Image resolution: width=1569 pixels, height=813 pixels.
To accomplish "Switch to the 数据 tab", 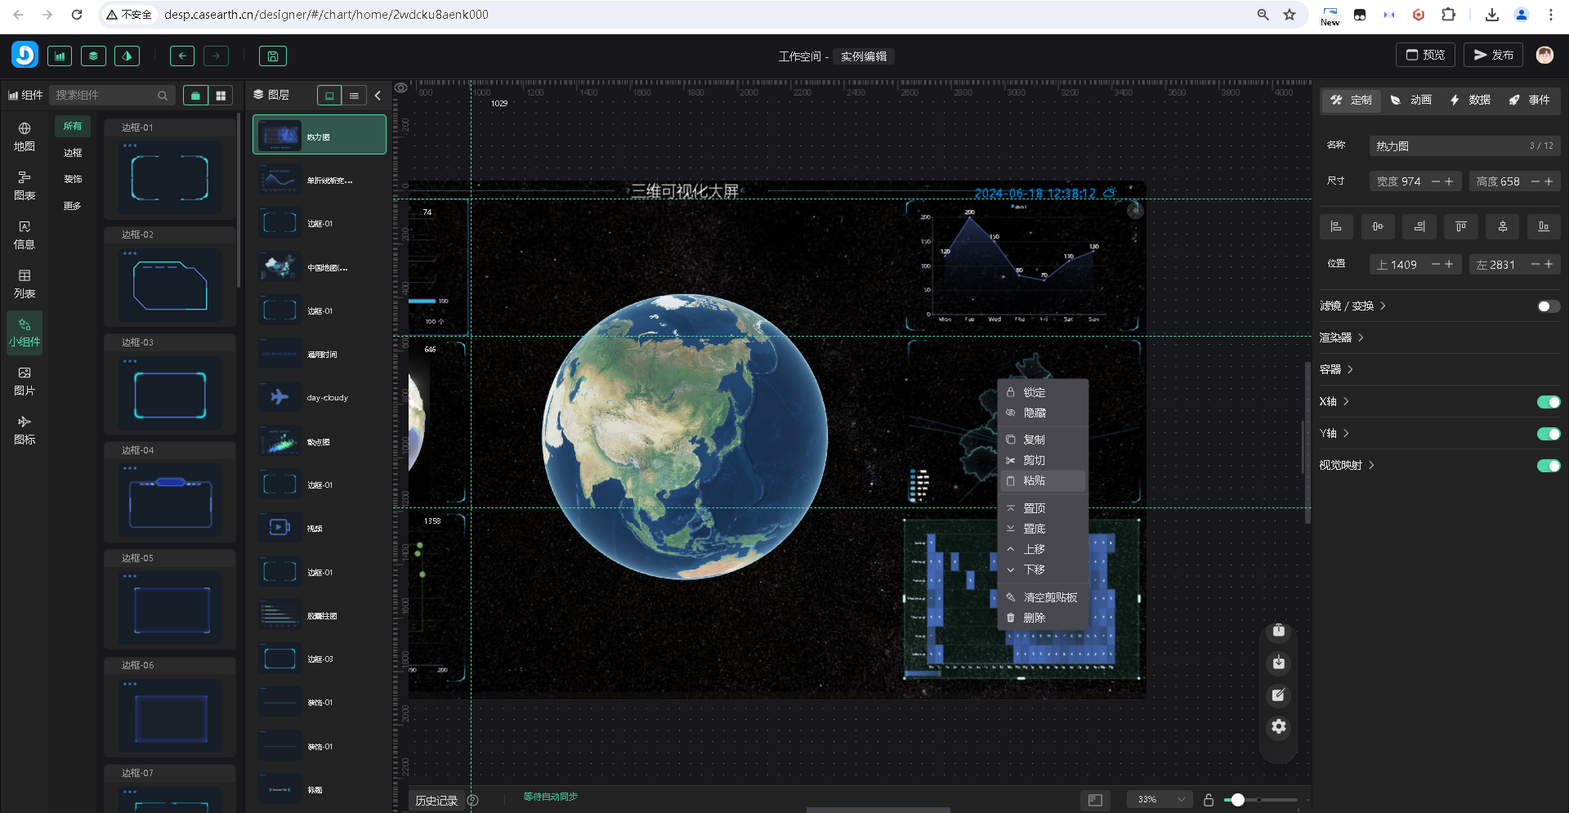I will point(1470,100).
